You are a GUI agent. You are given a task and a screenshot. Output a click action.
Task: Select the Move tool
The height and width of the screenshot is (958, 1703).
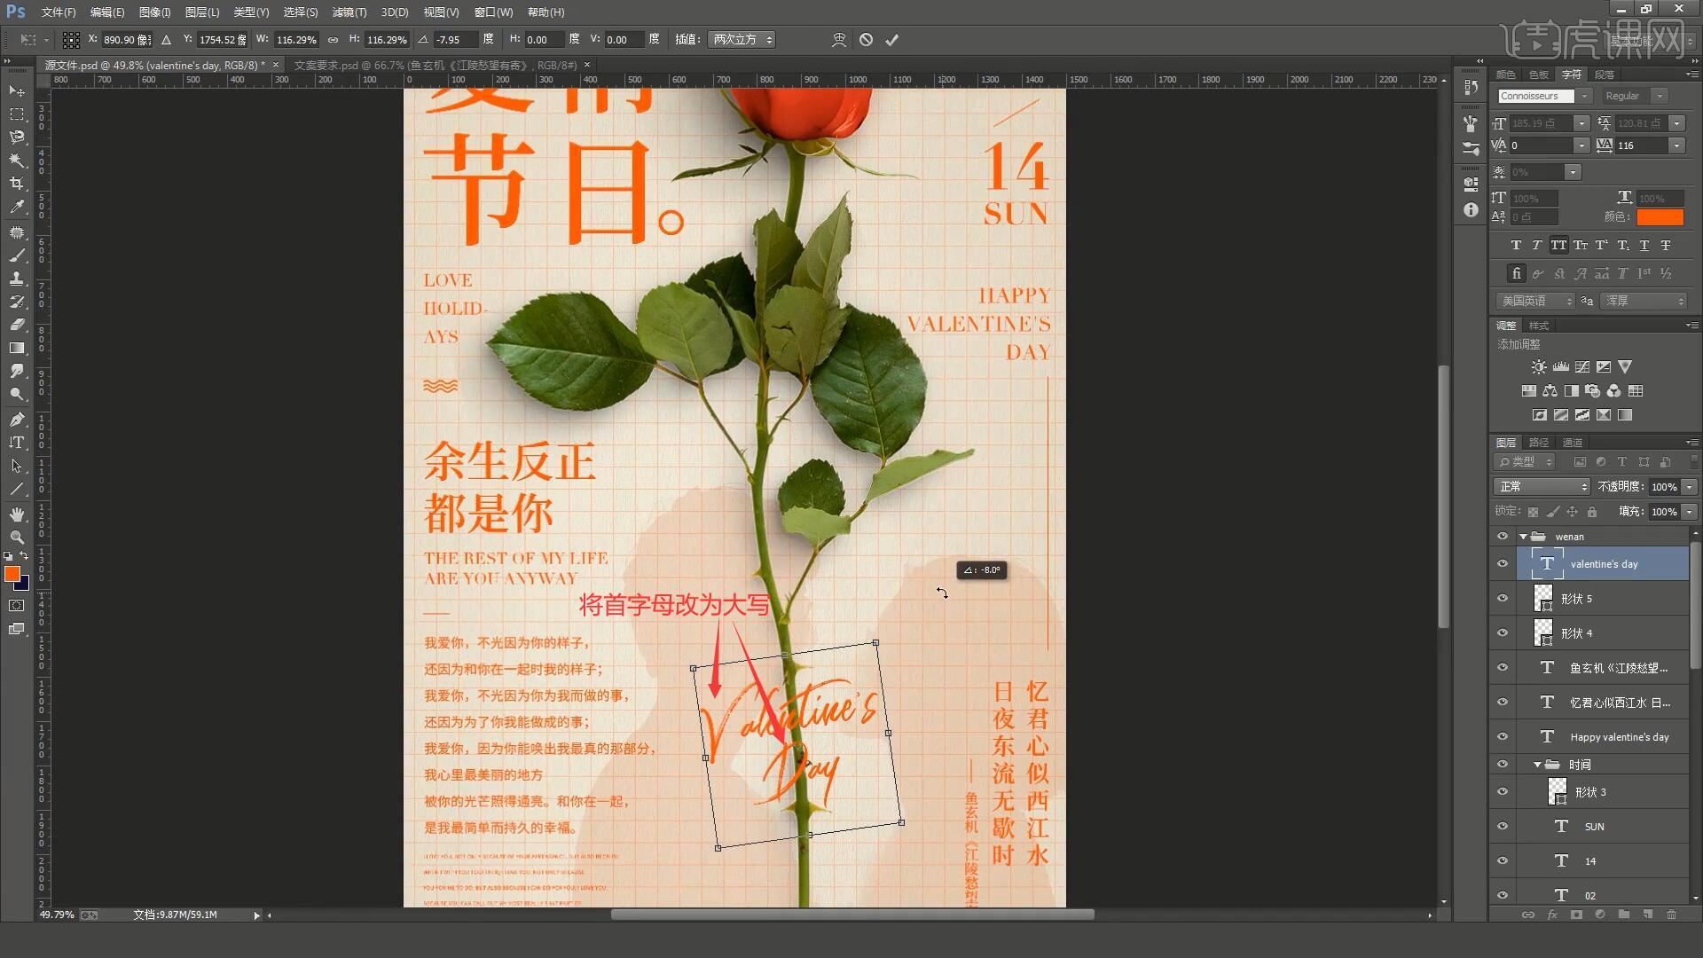click(x=17, y=91)
